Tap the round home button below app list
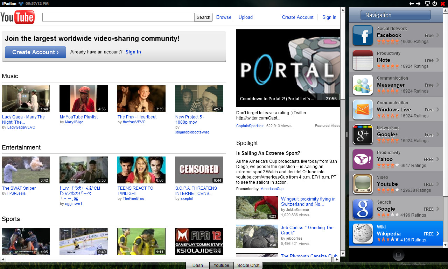This screenshot has height=269, width=448. point(398,255)
